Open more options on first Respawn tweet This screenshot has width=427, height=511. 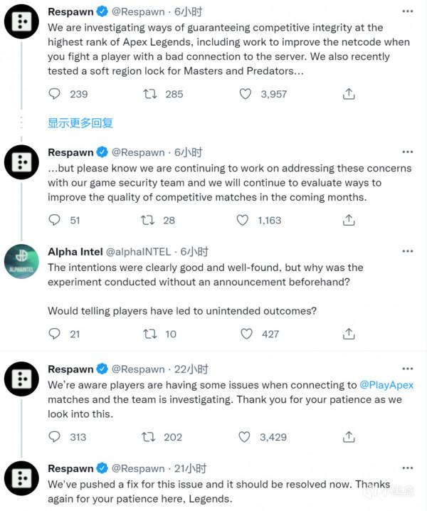click(x=407, y=12)
